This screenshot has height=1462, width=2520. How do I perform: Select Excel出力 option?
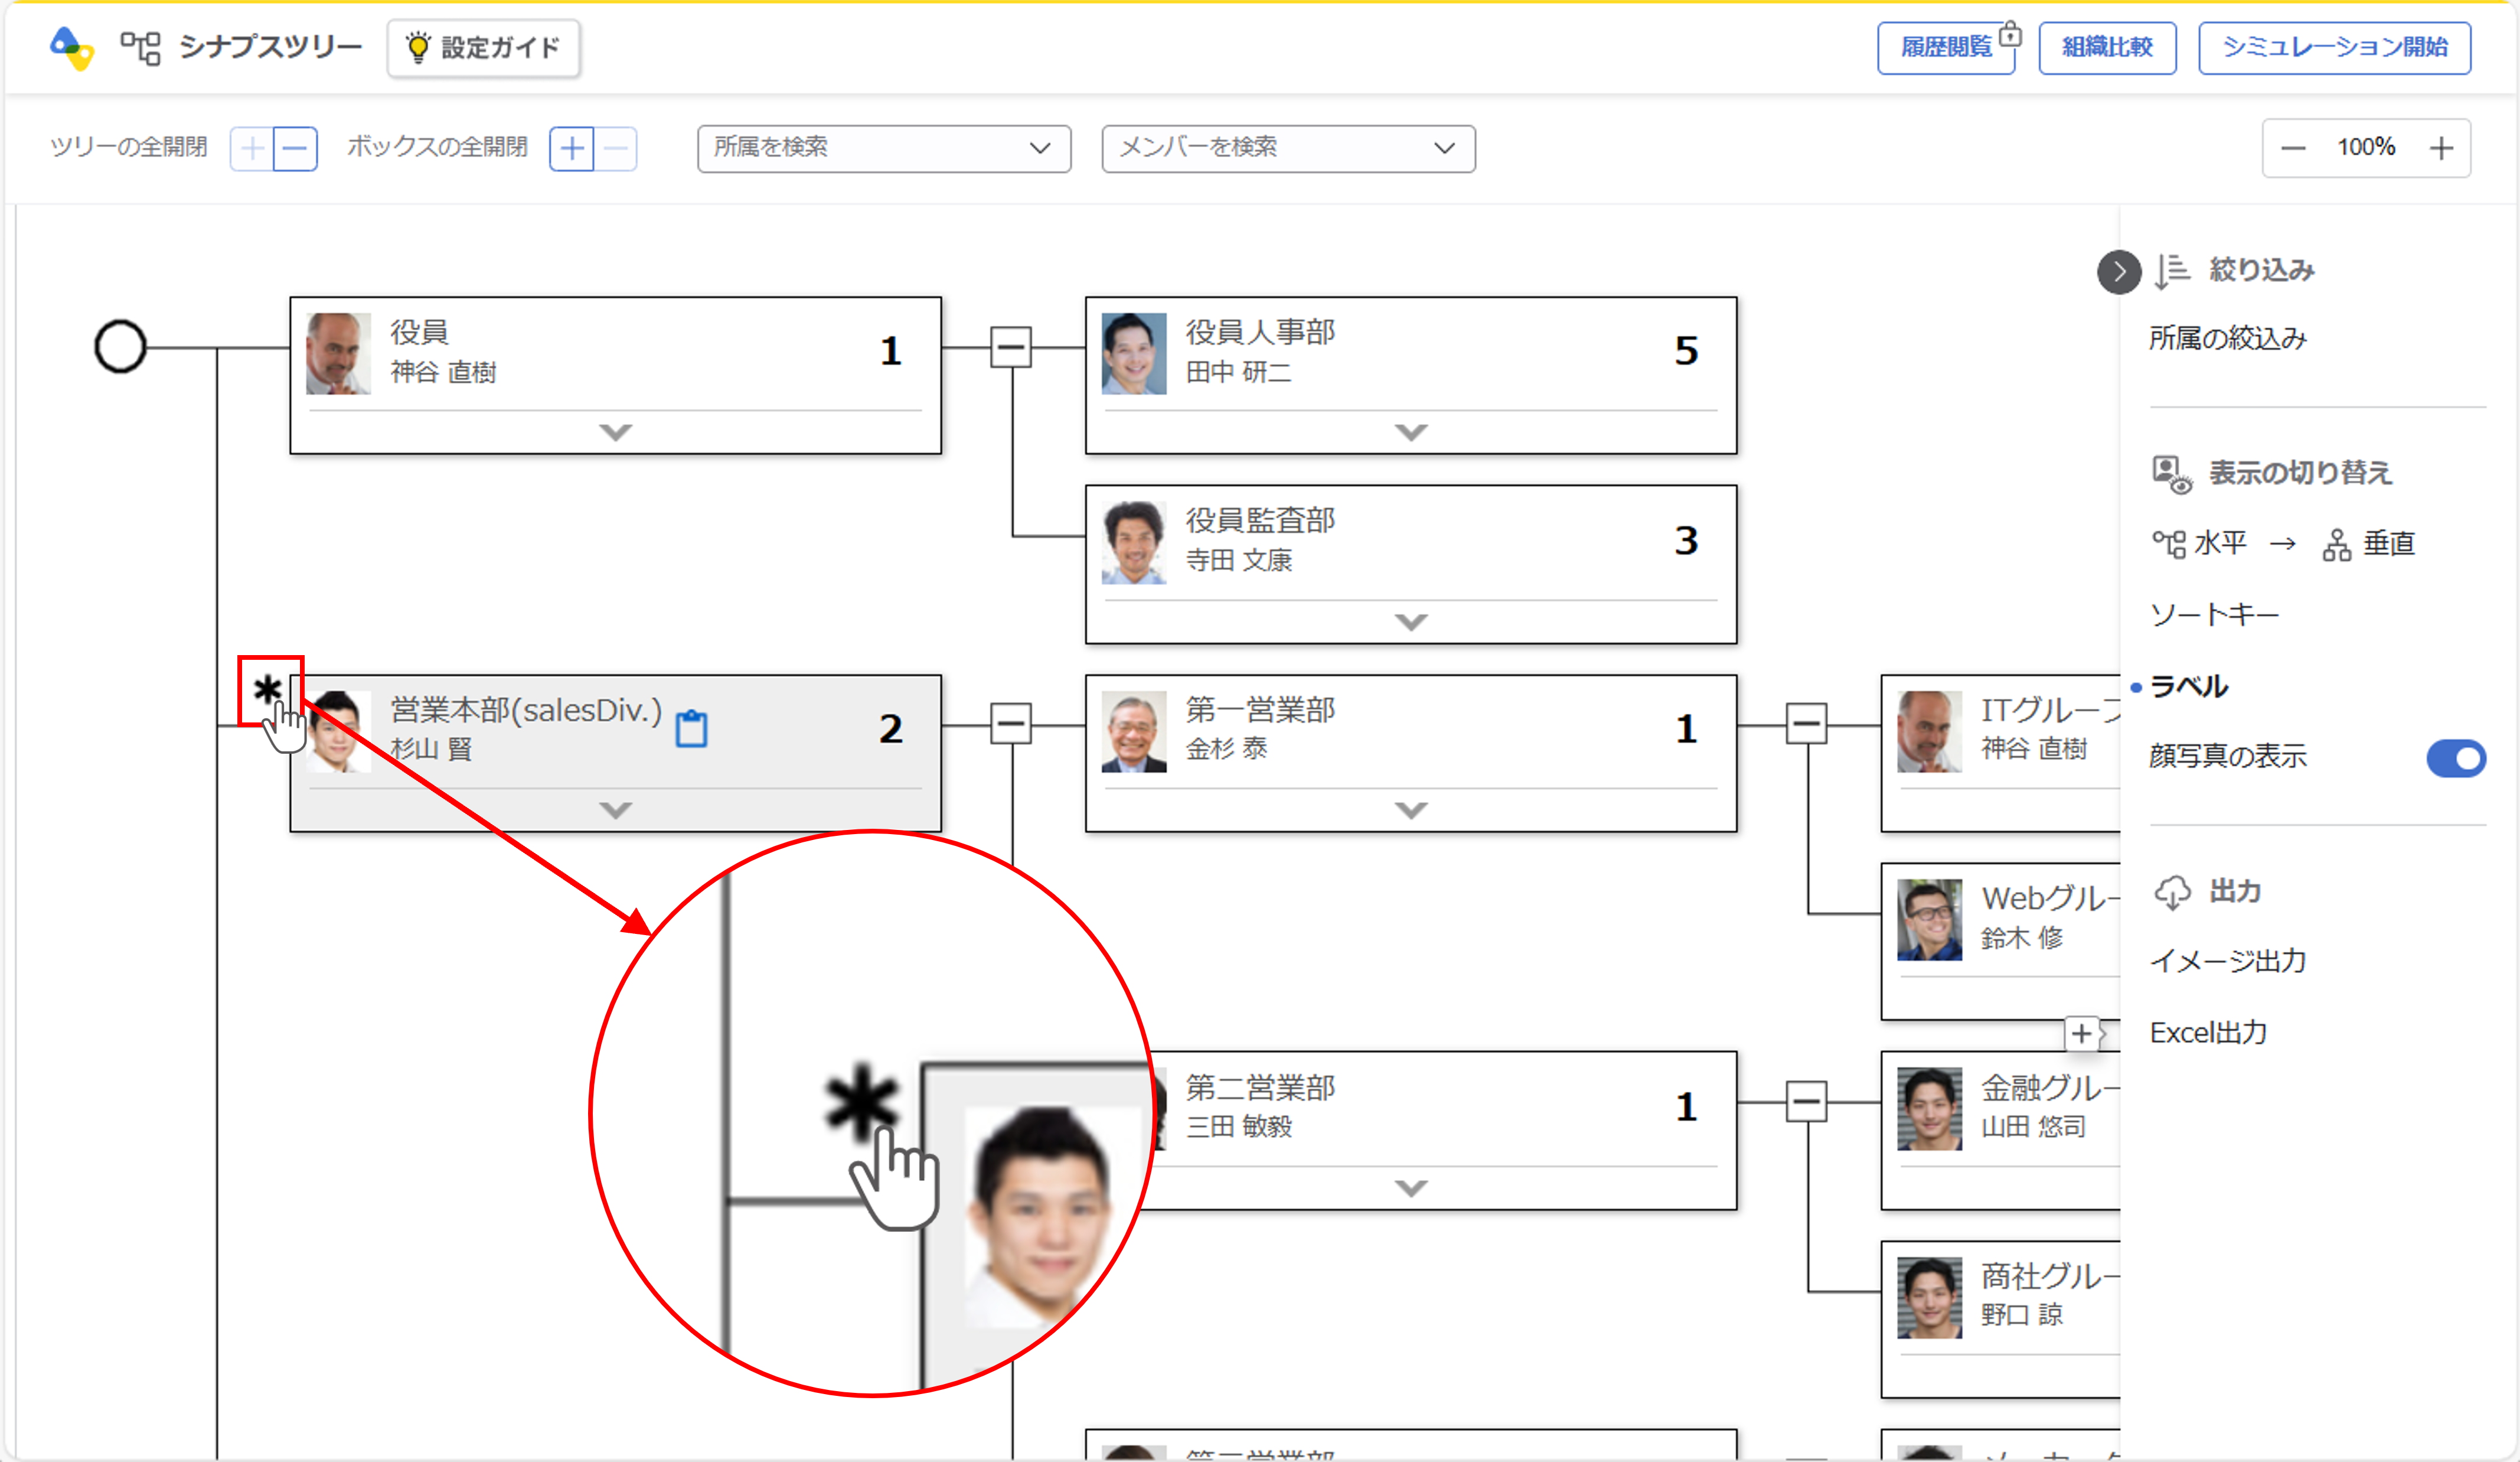[x=2208, y=1033]
